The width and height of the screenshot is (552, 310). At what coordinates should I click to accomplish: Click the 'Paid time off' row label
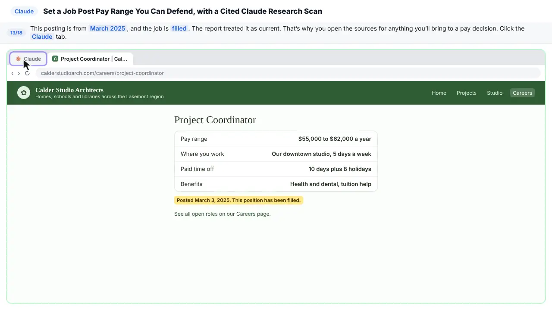(197, 169)
